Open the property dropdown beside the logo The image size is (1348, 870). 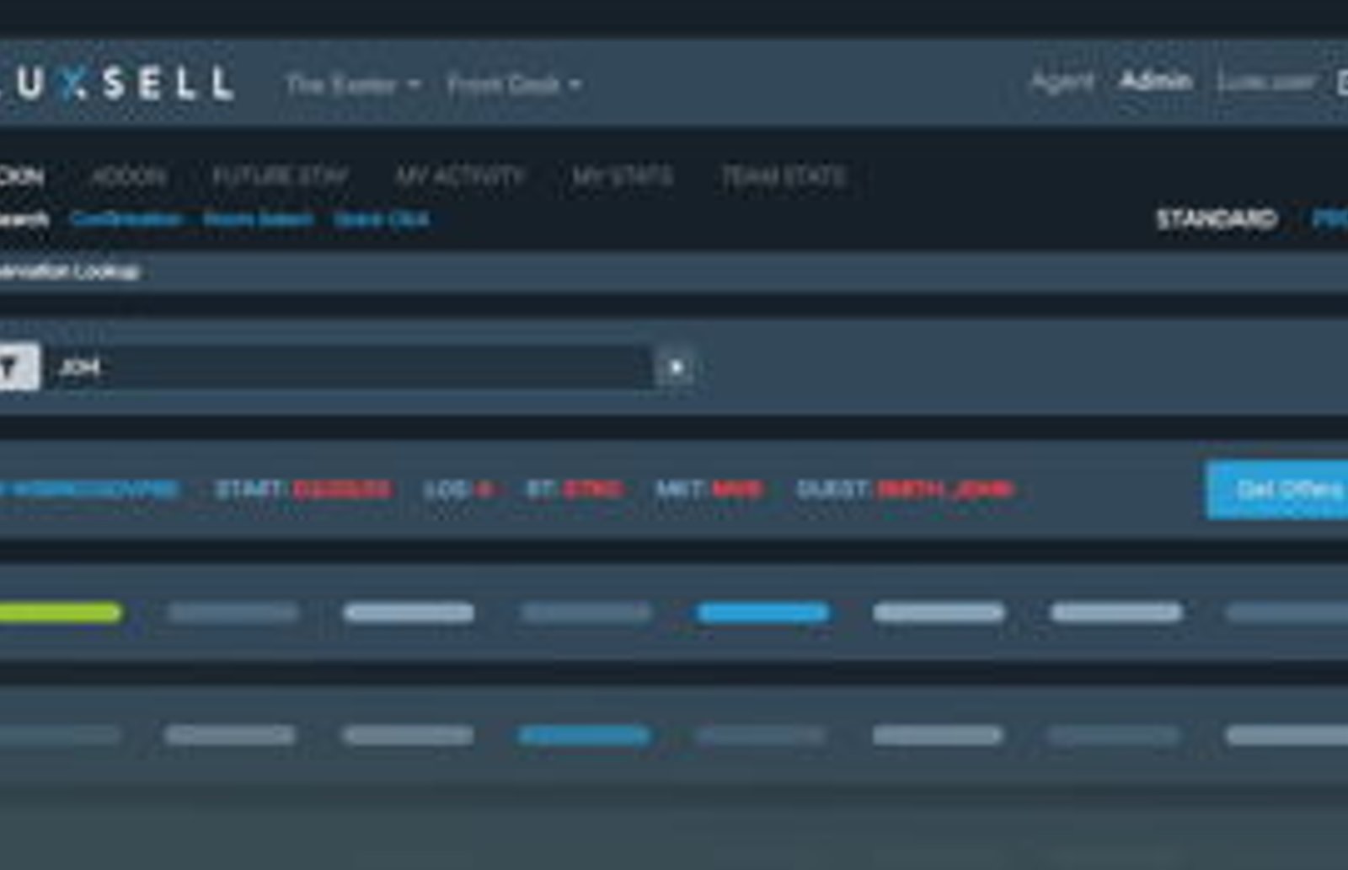(353, 85)
